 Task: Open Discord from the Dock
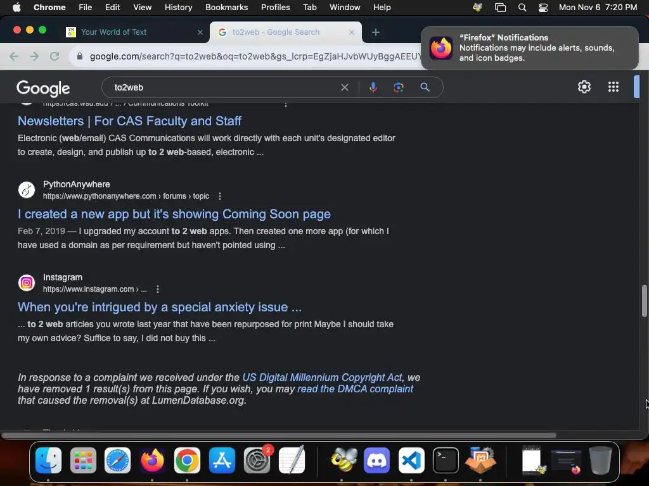click(x=376, y=460)
